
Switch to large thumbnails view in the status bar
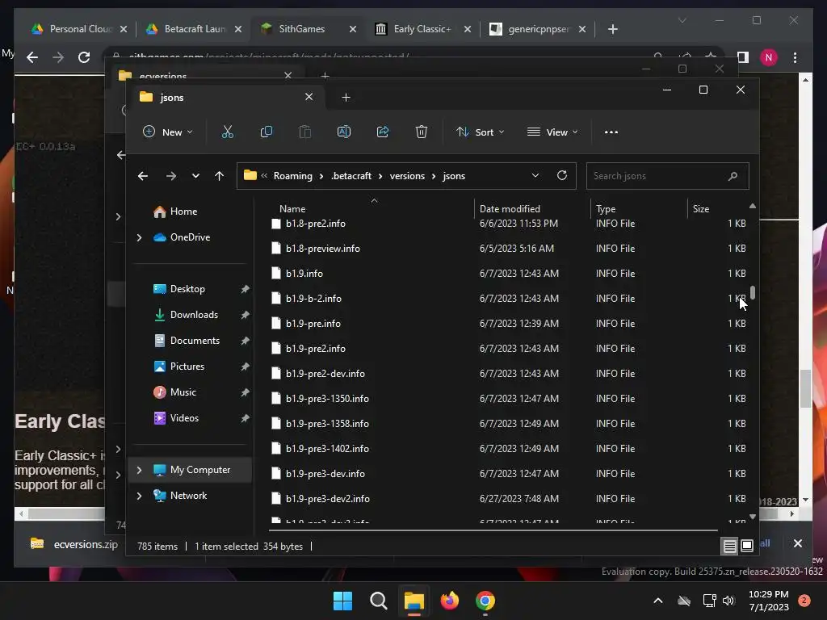747,547
